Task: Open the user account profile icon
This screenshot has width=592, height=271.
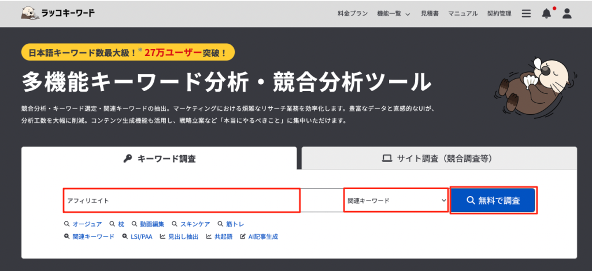Action: point(567,13)
